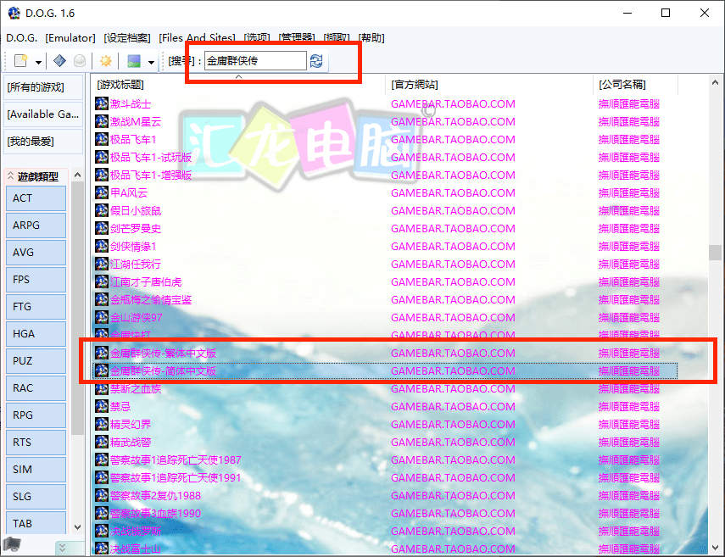725x557 pixels.
Task: Click the D.O.G. icon in the title bar
Action: (12, 13)
